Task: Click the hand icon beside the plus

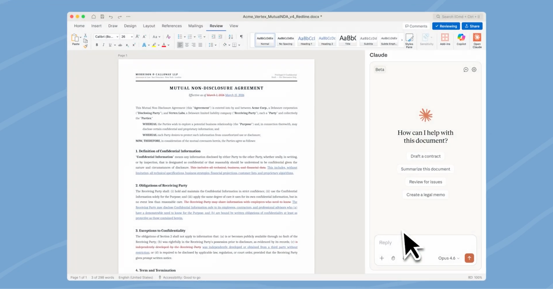Action: point(393,258)
